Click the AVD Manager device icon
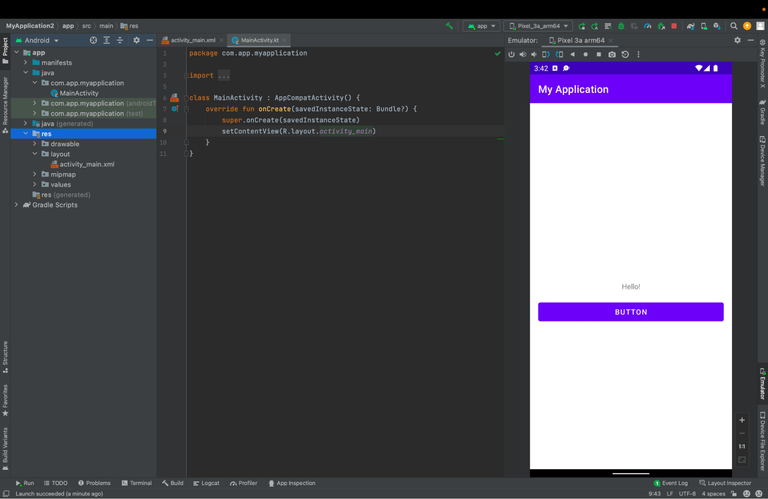Viewport: 768px width, 499px height. pyautogui.click(x=704, y=26)
